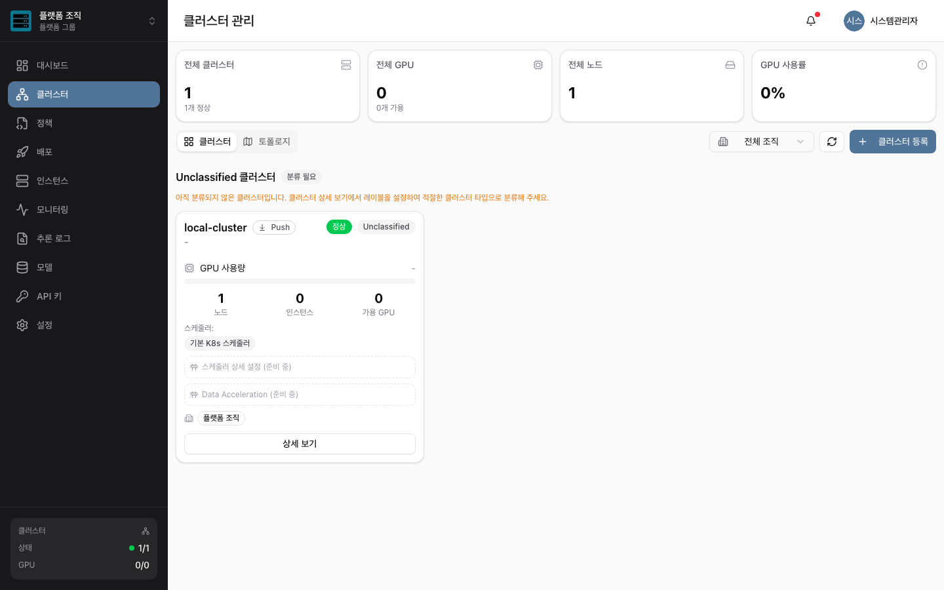The image size is (944, 590).
Task: Open 배포 sidebar menu
Action: click(x=84, y=152)
